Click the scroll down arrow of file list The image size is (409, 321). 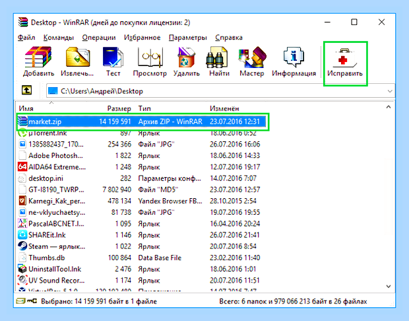389,287
